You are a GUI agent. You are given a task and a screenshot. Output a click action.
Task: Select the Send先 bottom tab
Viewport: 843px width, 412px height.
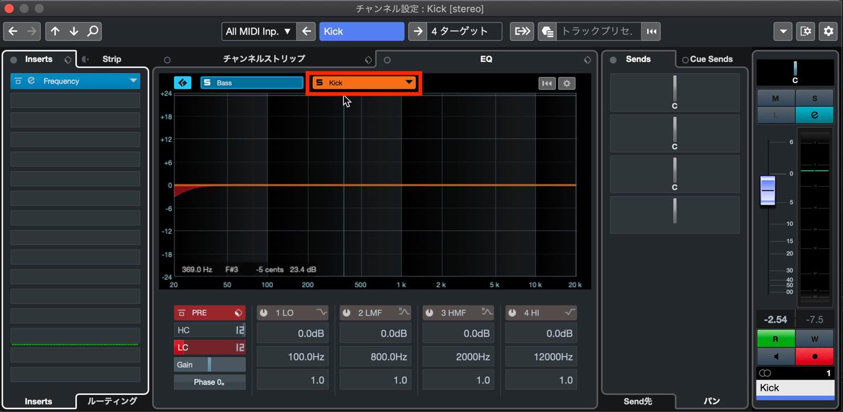click(638, 401)
